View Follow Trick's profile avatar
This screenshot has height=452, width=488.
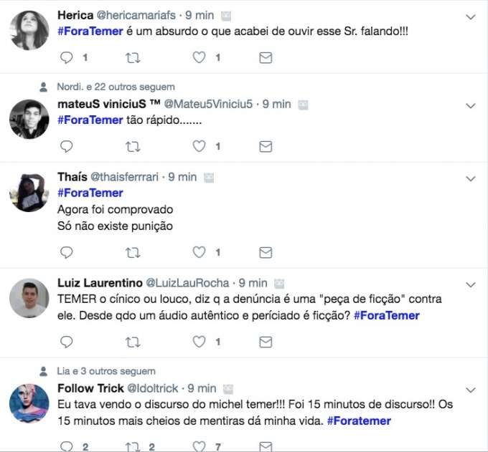pos(29,403)
